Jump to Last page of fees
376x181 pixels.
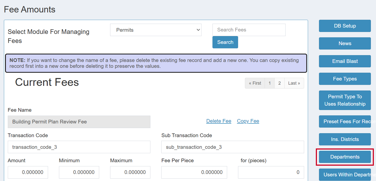[x=294, y=83]
